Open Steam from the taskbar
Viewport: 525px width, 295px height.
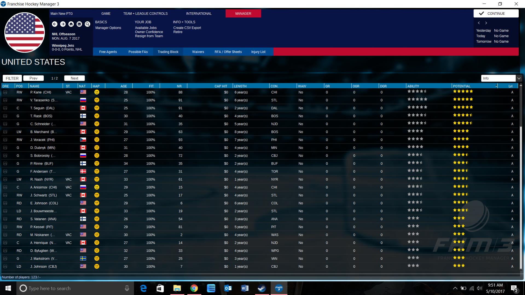pos(262,288)
